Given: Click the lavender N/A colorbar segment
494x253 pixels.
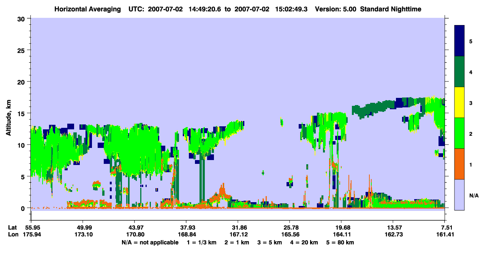Looking at the screenshot, I should click(459, 195).
